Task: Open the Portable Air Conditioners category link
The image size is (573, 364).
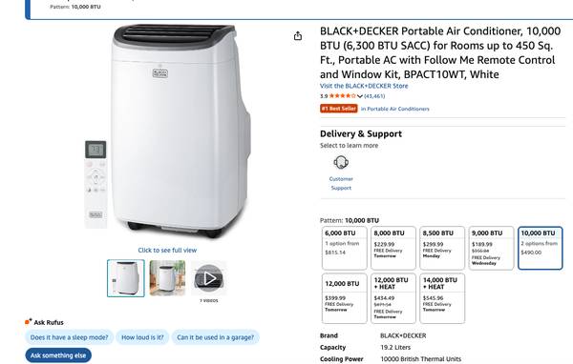Action: tap(395, 109)
